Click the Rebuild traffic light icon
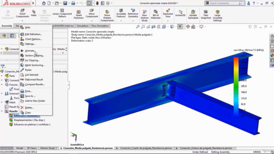This screenshot has height=154, width=274. tap(97, 3)
